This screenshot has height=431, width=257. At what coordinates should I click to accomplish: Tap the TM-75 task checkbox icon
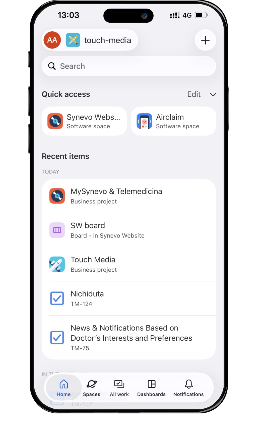tap(57, 337)
